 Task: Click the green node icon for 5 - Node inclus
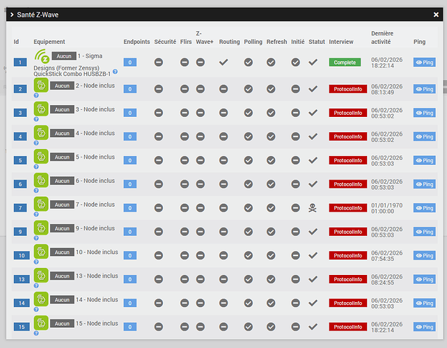click(41, 157)
